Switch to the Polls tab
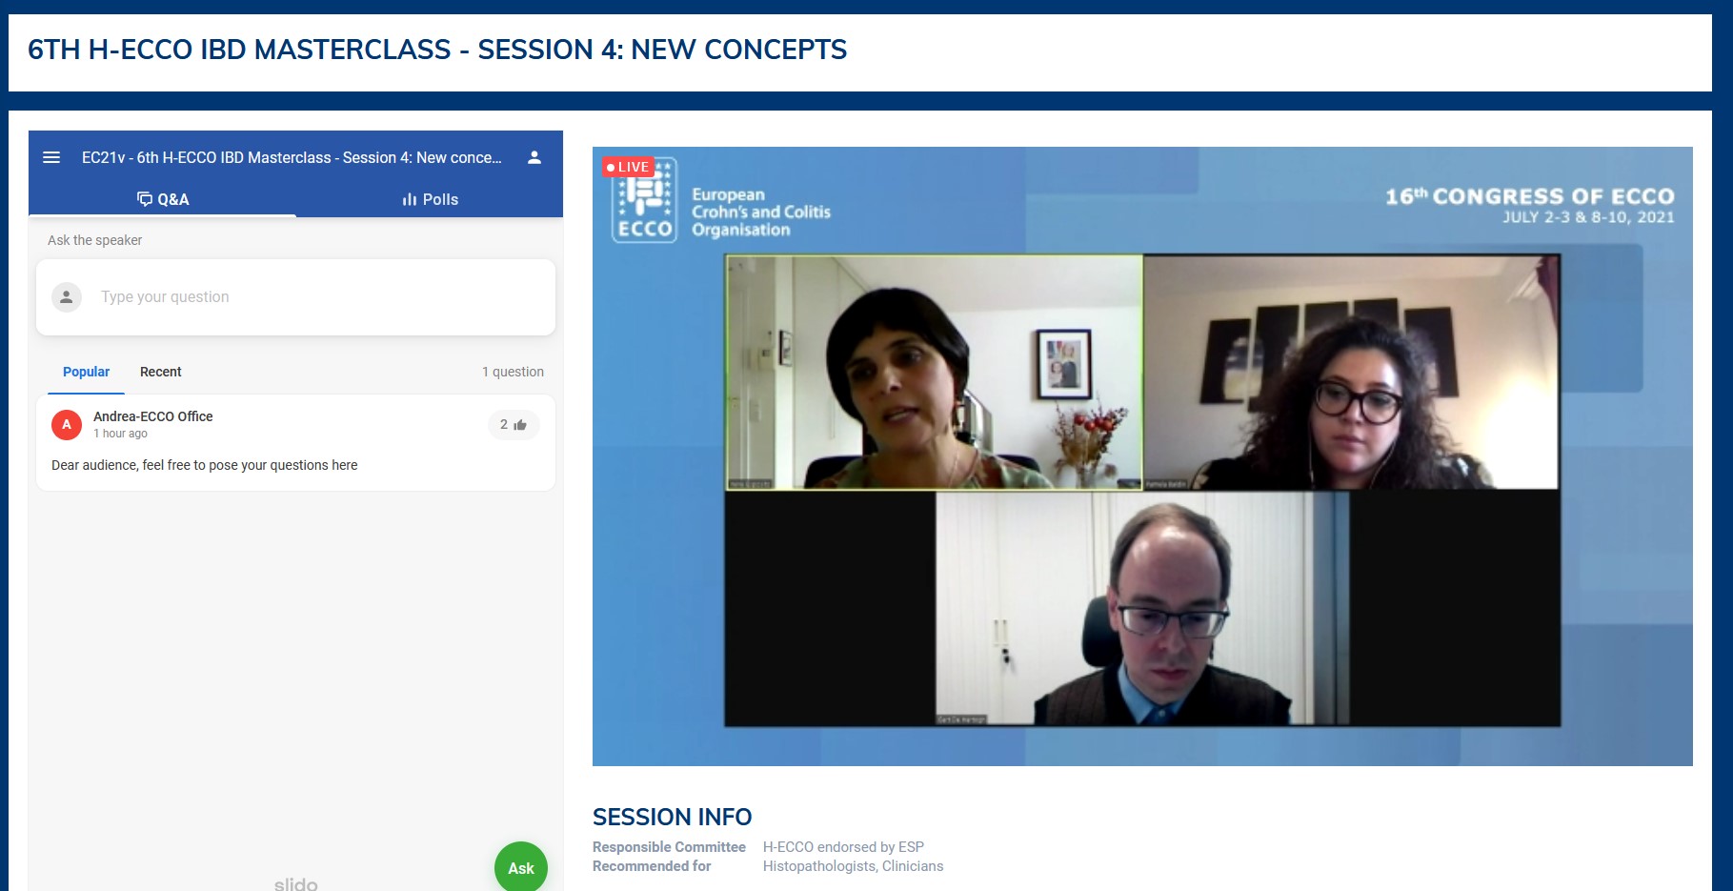Viewport: 1733px width, 891px height. (x=430, y=199)
